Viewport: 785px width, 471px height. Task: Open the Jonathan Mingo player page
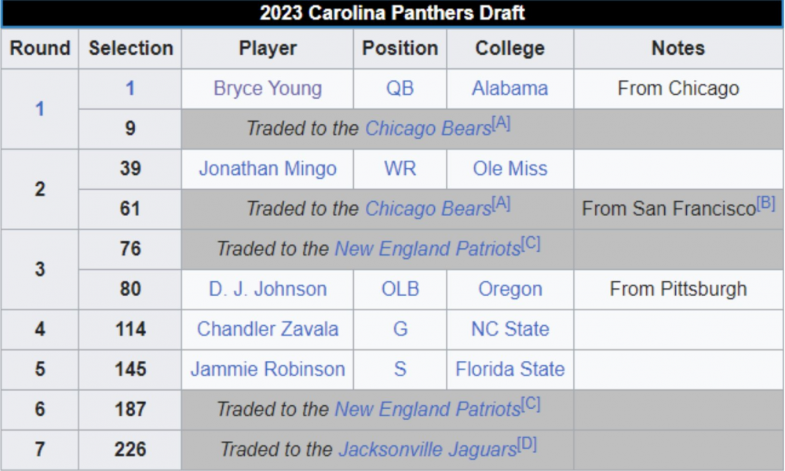[268, 169]
